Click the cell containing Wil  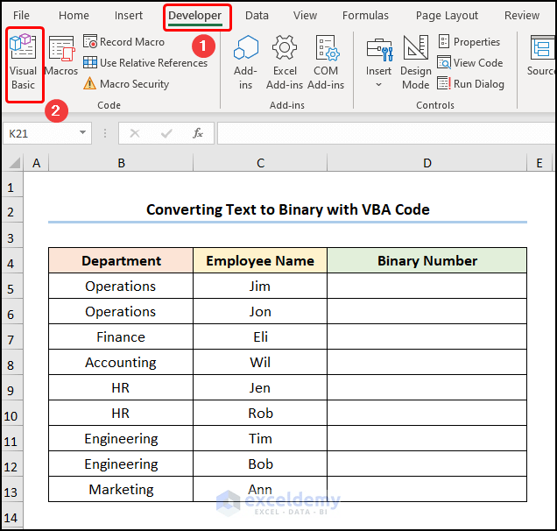click(260, 362)
